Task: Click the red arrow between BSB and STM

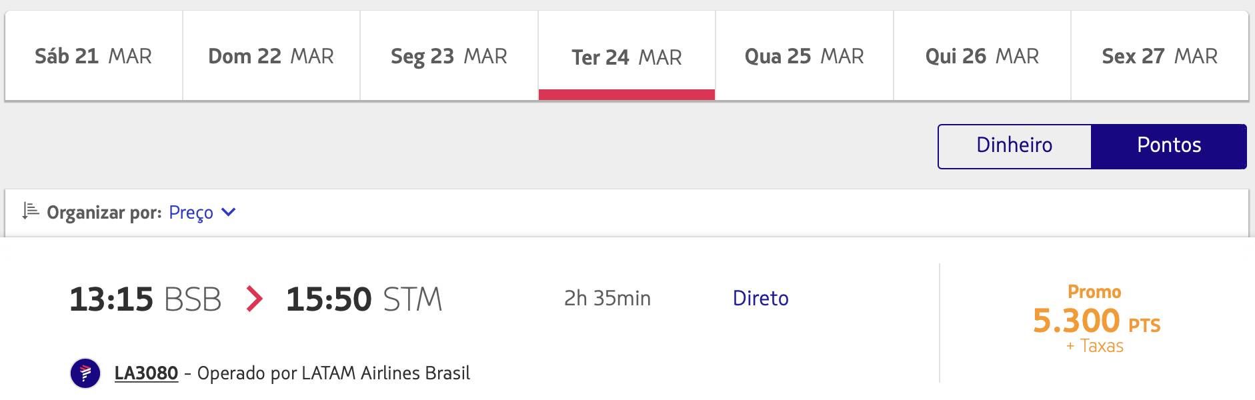Action: [253, 299]
